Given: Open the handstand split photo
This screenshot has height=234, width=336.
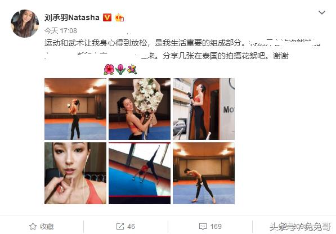Looking at the screenshot, I should (140, 173).
